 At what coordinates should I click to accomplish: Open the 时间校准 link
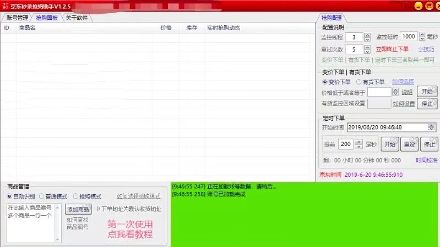pyautogui.click(x=427, y=160)
